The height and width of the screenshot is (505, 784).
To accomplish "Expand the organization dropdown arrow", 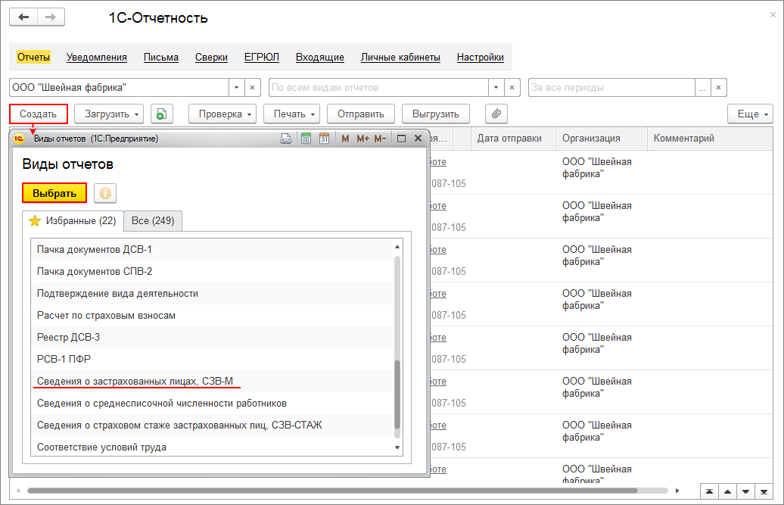I will (x=237, y=88).
